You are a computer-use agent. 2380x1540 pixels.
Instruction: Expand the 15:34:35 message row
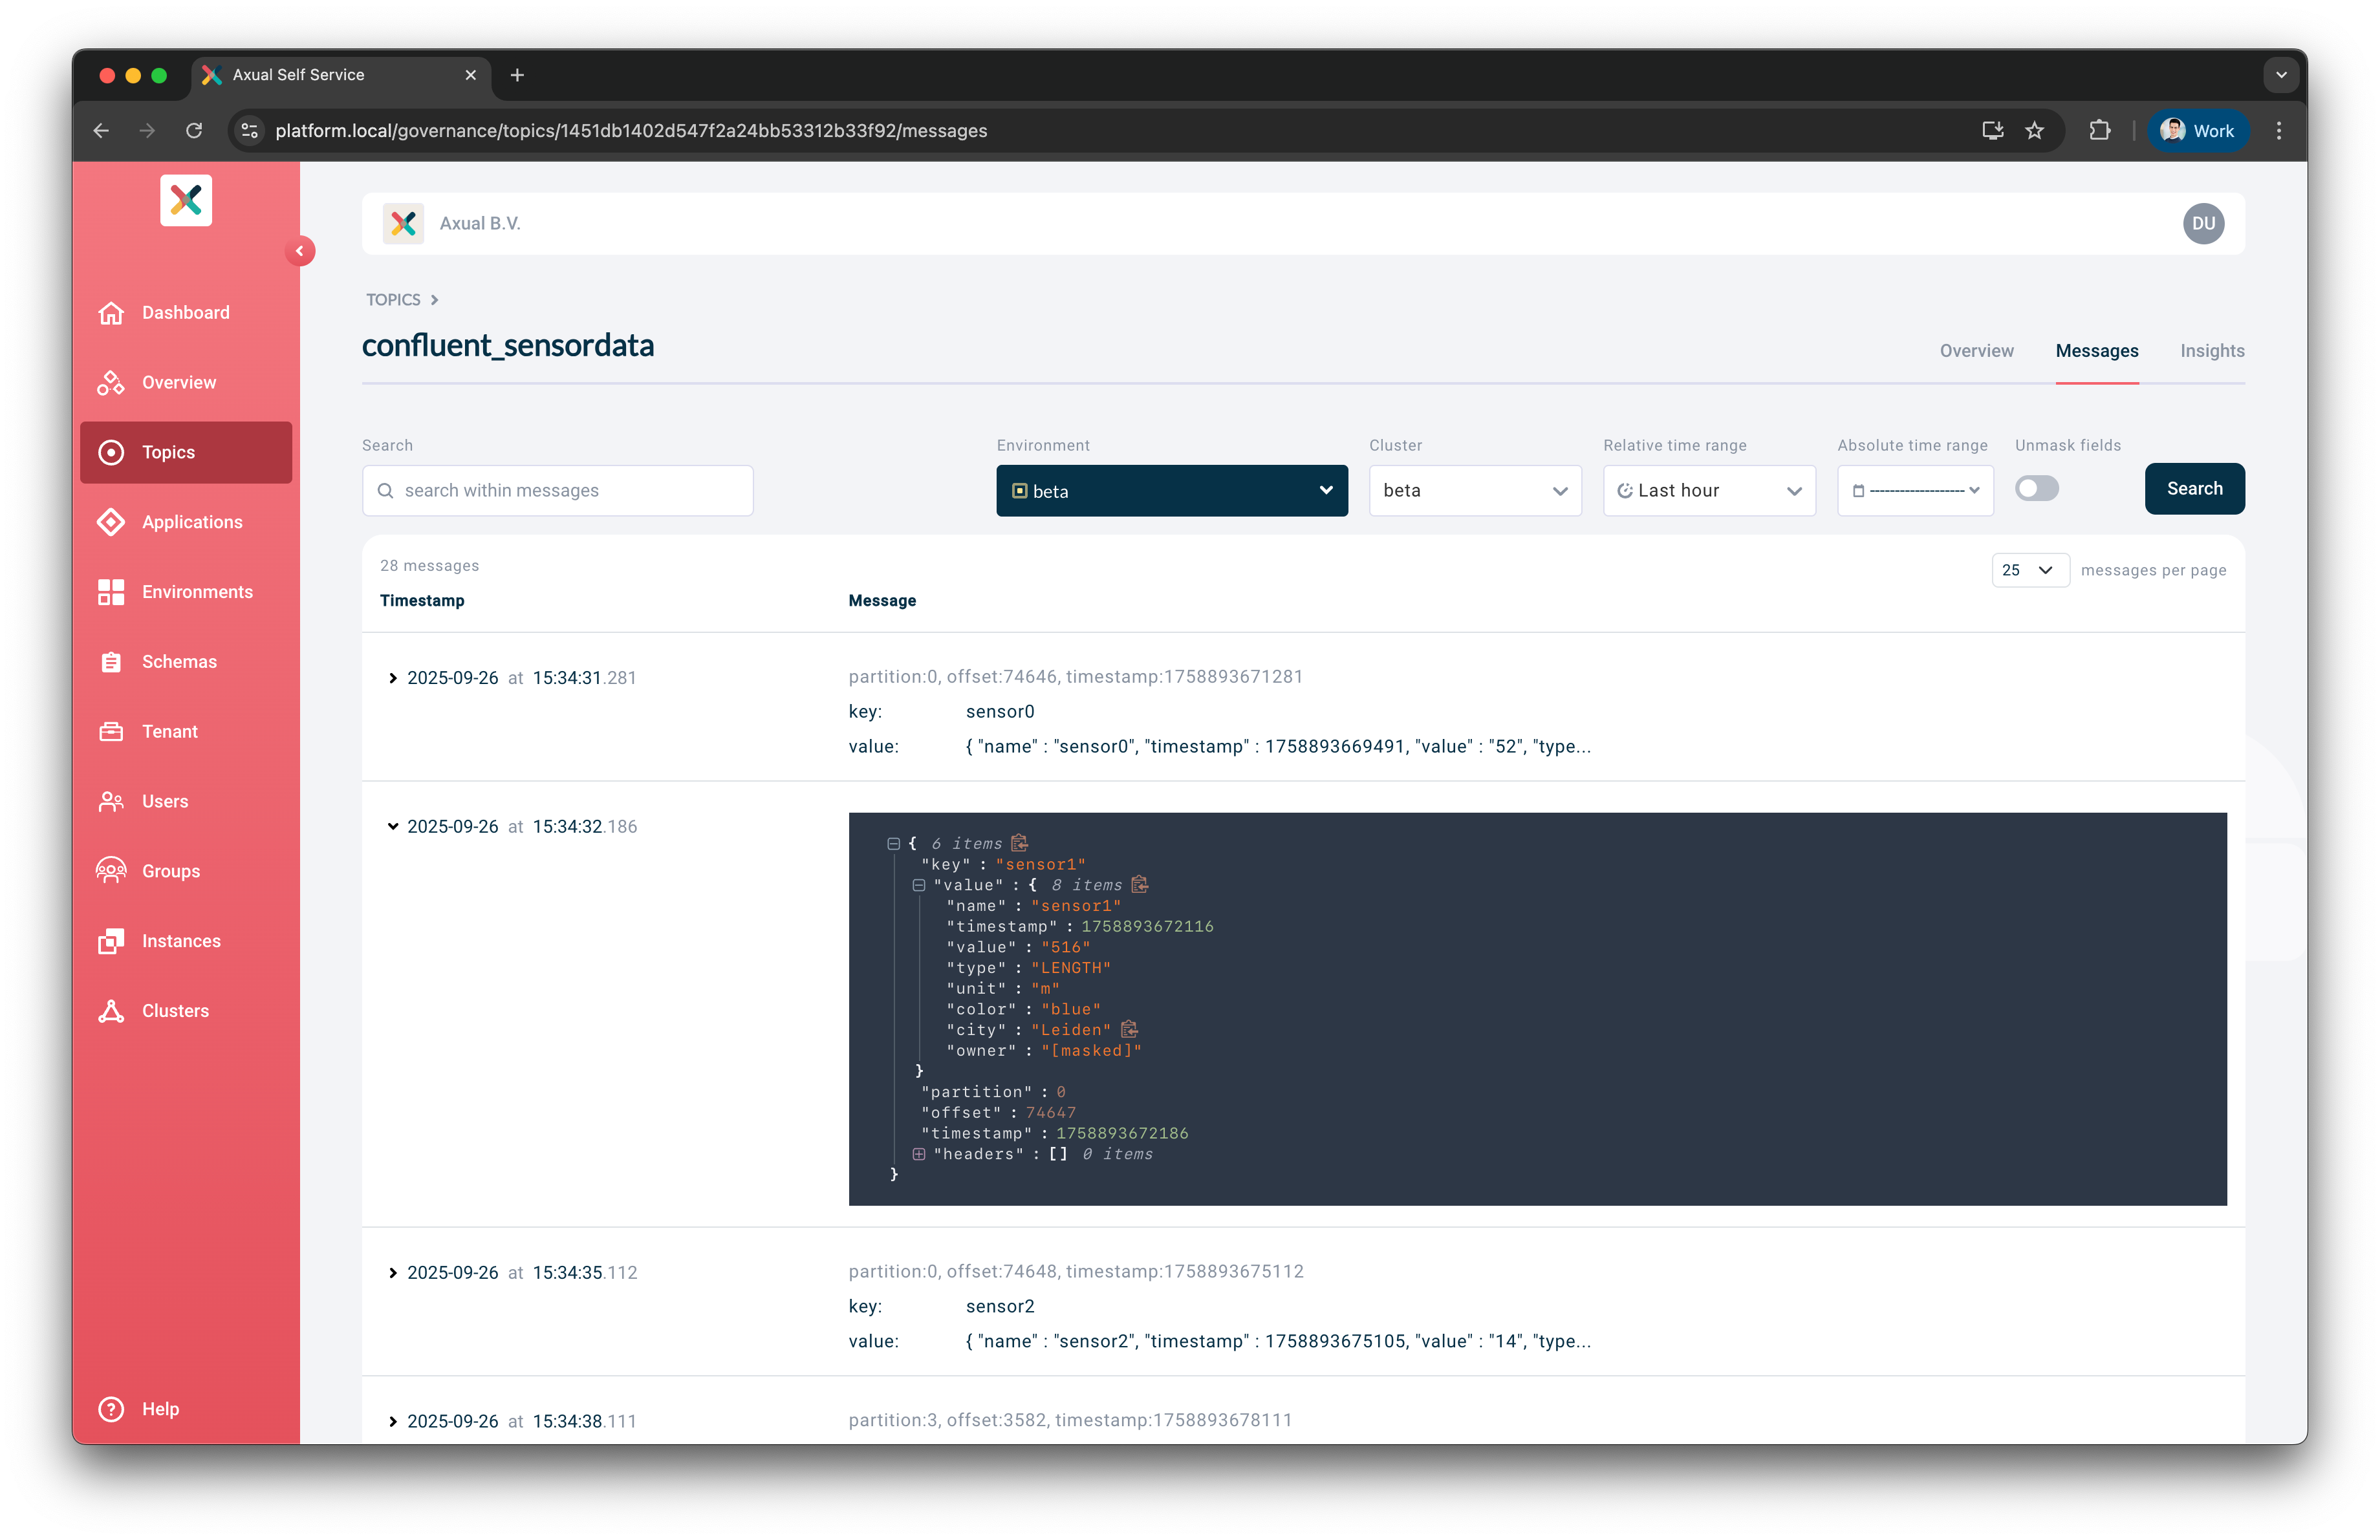click(x=393, y=1273)
